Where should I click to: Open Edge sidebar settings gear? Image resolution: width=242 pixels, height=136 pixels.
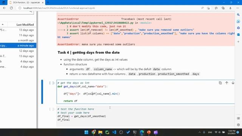point(238,125)
